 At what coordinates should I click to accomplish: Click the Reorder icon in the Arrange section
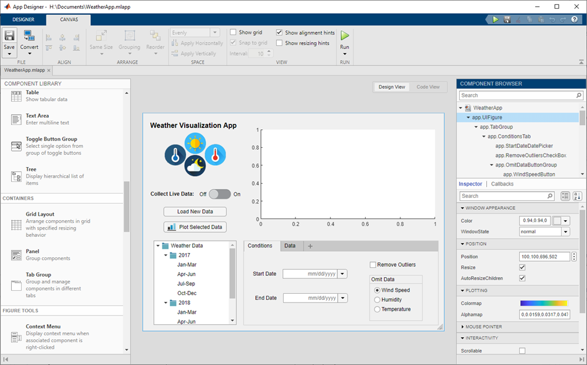(155, 36)
